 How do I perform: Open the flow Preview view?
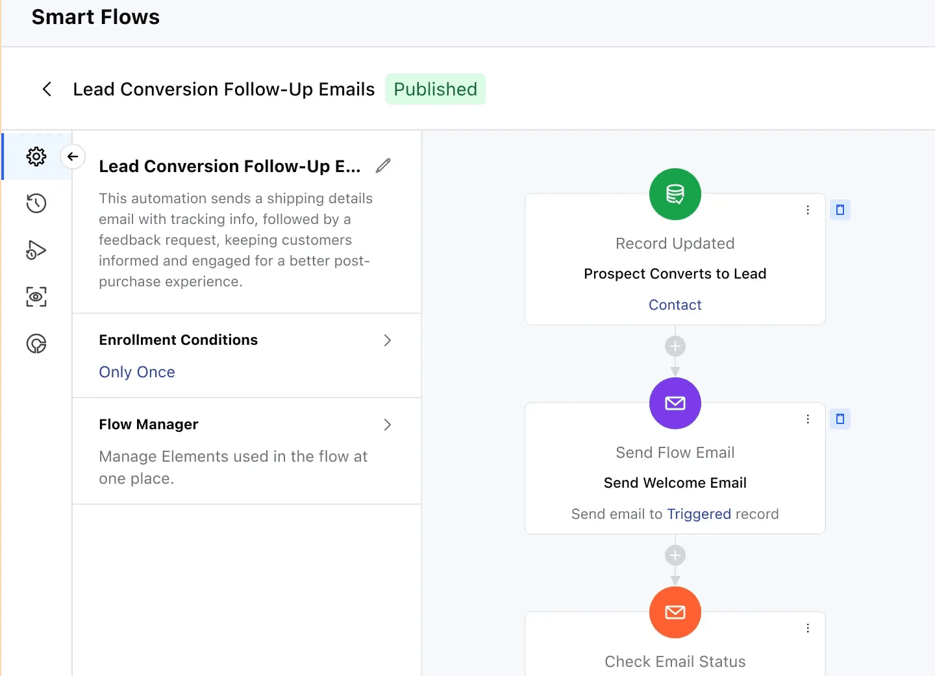36,297
